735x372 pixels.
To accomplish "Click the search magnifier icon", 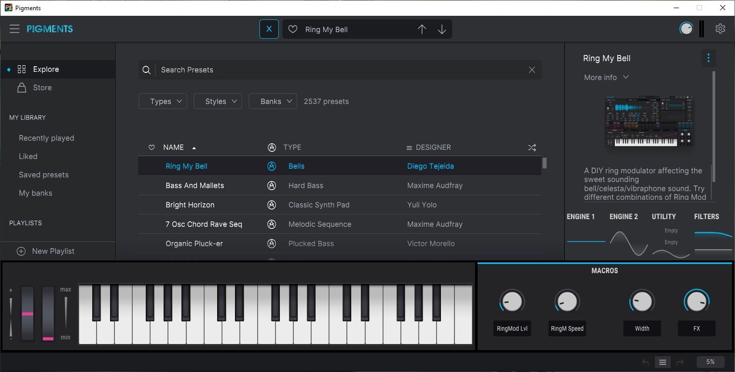I will pyautogui.click(x=146, y=70).
